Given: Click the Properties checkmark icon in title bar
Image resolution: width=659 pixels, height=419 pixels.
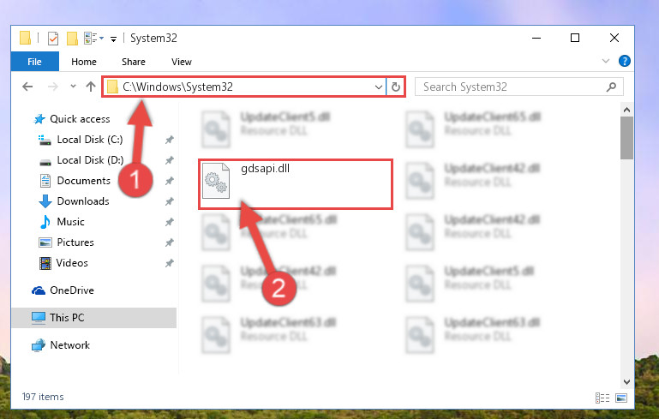Looking at the screenshot, I should point(53,39).
